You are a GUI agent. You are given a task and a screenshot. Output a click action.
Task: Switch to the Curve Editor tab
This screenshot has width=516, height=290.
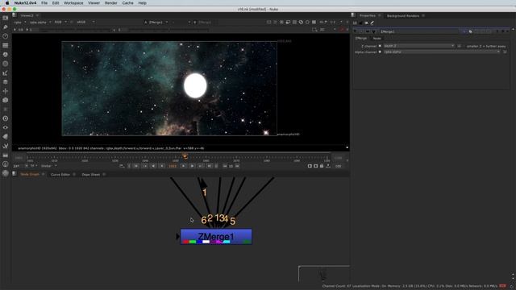coord(60,174)
